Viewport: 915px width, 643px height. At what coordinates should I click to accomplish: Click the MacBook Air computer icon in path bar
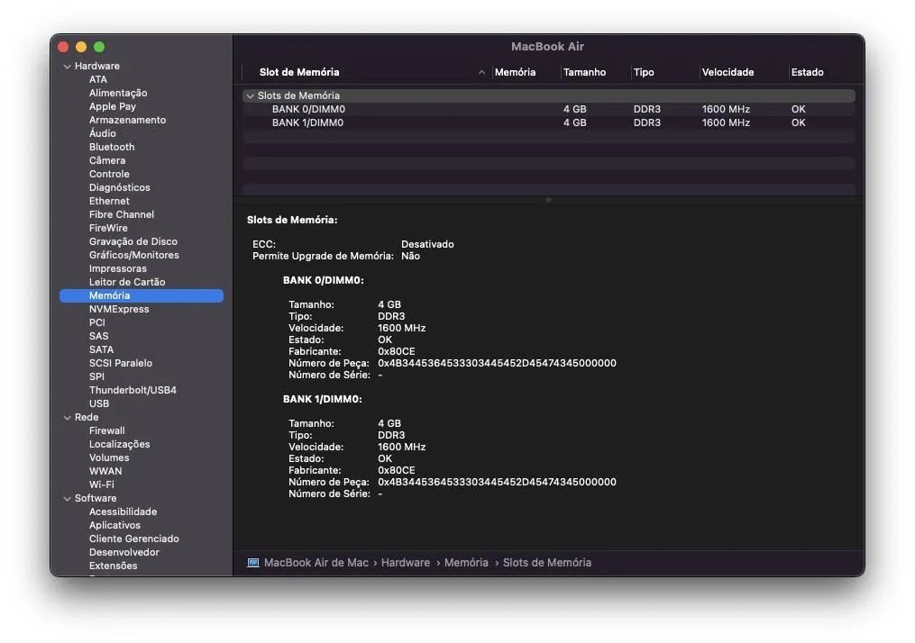tap(252, 563)
